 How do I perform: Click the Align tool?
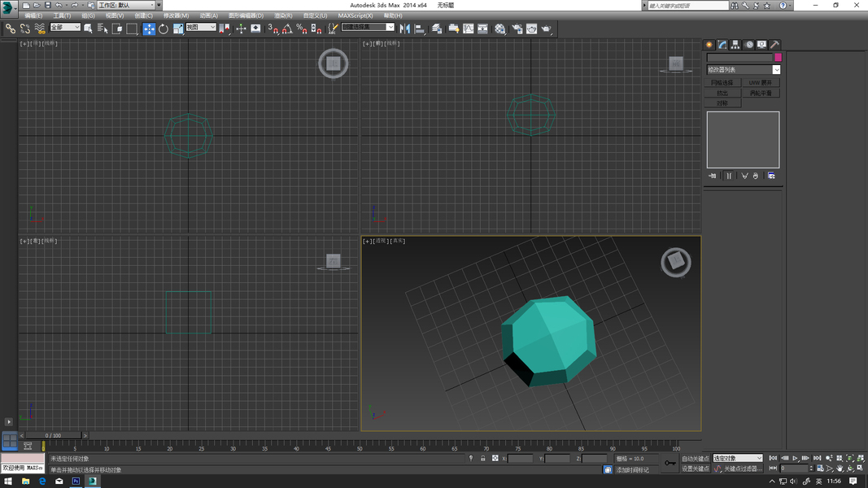click(x=420, y=28)
